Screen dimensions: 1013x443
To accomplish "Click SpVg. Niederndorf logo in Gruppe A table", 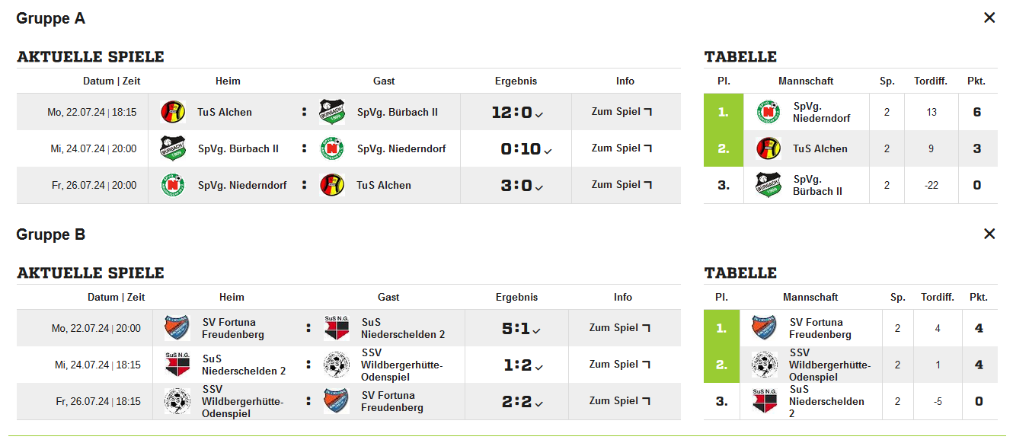I will [x=769, y=112].
